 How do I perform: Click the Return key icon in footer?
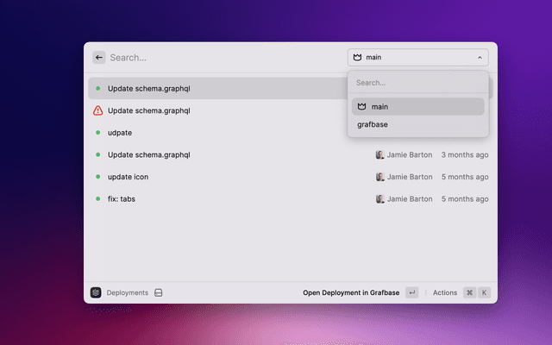click(x=412, y=292)
